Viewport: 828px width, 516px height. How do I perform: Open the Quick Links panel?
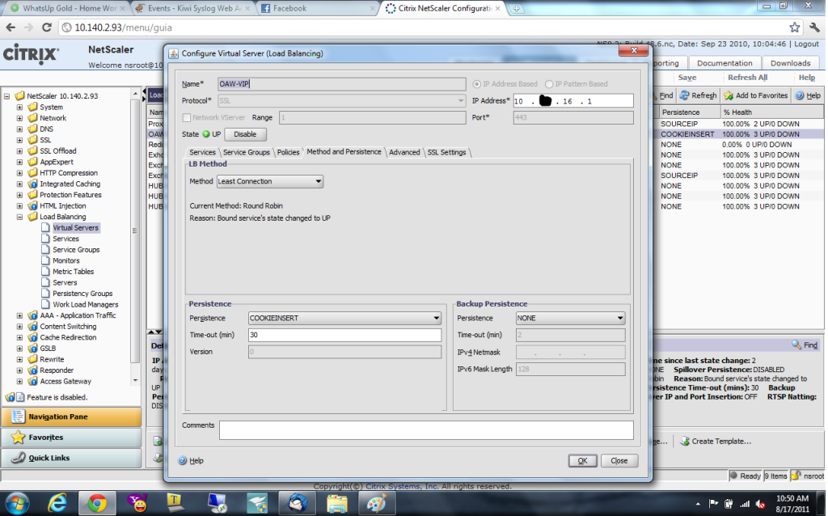[x=71, y=458]
